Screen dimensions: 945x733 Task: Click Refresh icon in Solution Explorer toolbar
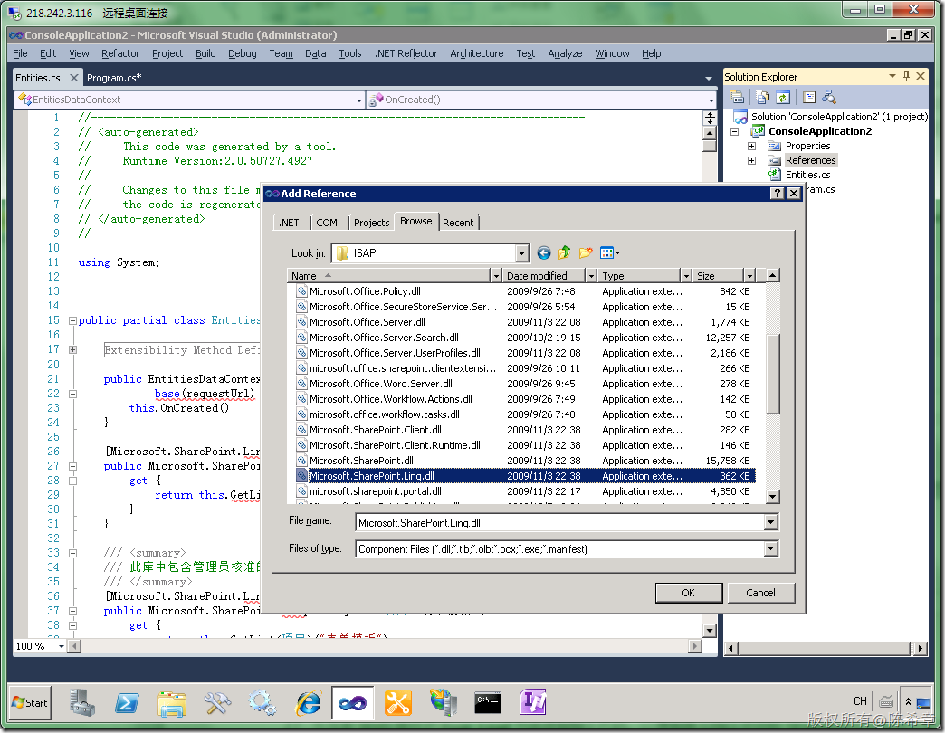(x=783, y=97)
